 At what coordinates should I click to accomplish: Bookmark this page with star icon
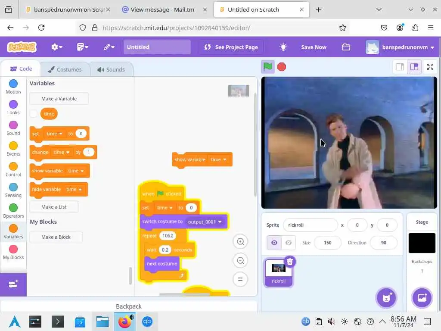point(342,28)
